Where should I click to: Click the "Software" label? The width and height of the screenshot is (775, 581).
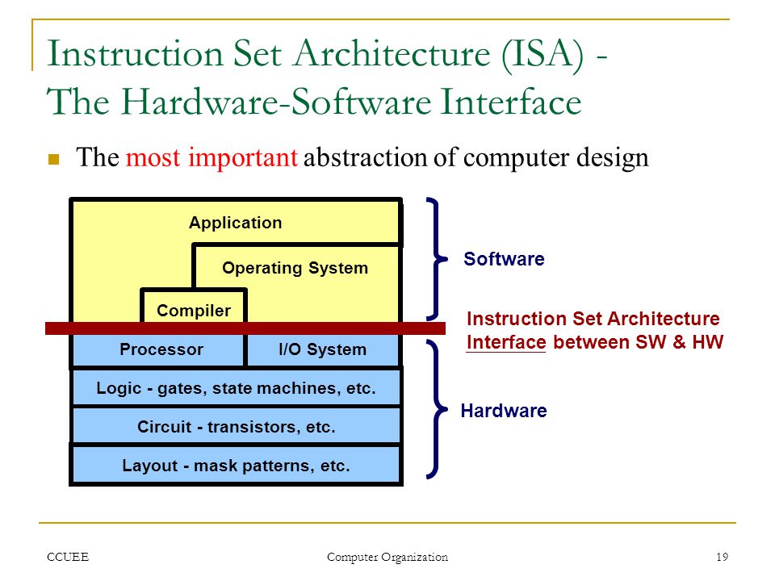(504, 259)
